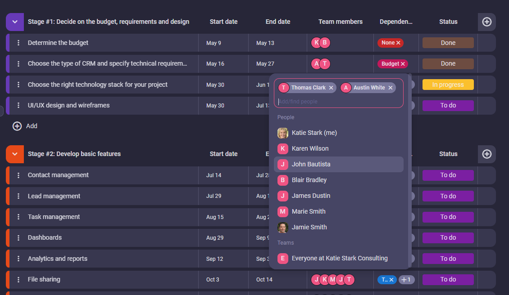Click the plus icon on Stage #1 header
This screenshot has width=509, height=295.
(x=486, y=22)
